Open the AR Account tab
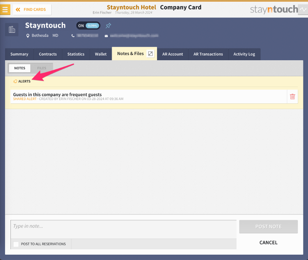The width and height of the screenshot is (308, 260). [172, 54]
